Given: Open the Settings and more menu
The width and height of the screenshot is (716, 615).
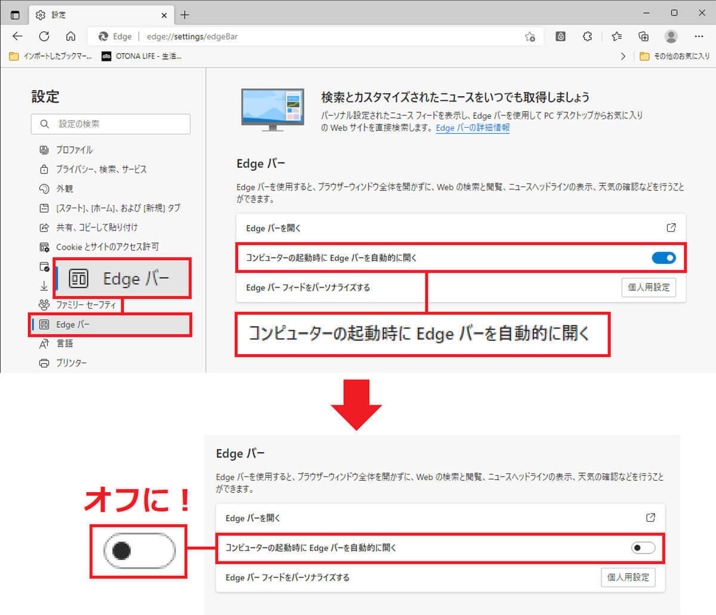Looking at the screenshot, I should [x=699, y=36].
